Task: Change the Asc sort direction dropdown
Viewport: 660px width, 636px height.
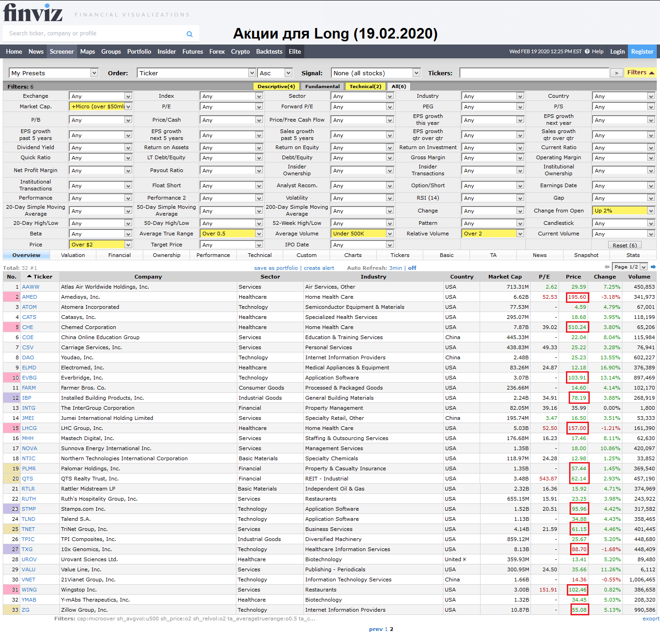Action: pos(275,73)
